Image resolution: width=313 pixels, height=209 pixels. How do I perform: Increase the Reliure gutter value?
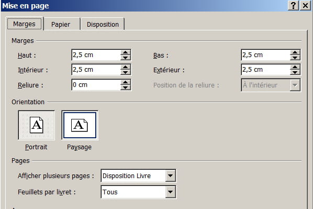click(126, 82)
